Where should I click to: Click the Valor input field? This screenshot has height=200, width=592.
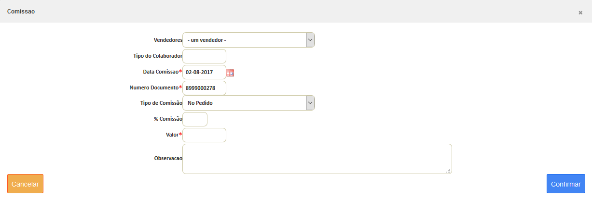point(204,135)
